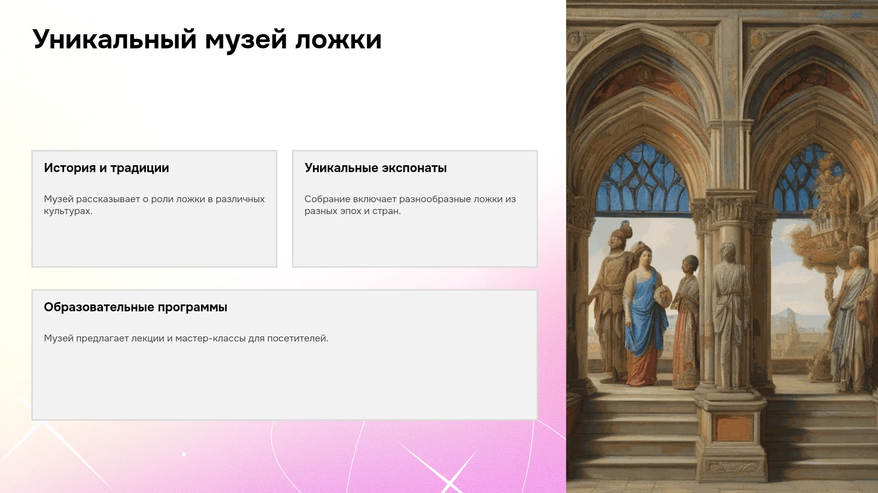This screenshot has width=878, height=493.
Task: Select the 'История и традиции' card box
Action: 154,209
